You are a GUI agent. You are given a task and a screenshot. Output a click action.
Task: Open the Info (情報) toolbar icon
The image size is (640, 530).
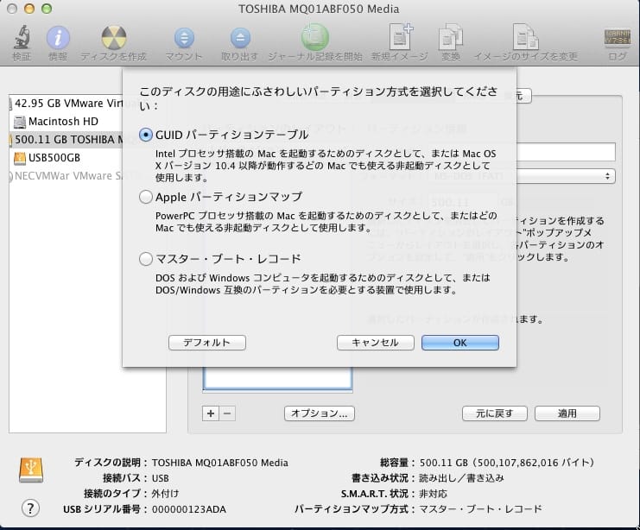tap(58, 37)
